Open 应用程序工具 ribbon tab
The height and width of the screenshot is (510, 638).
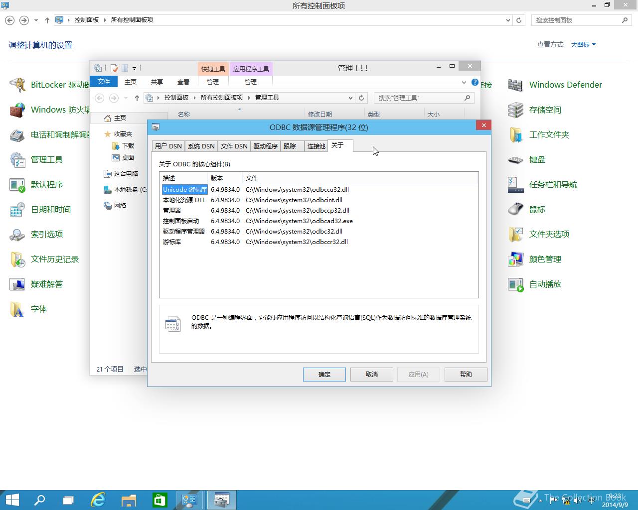click(251, 69)
